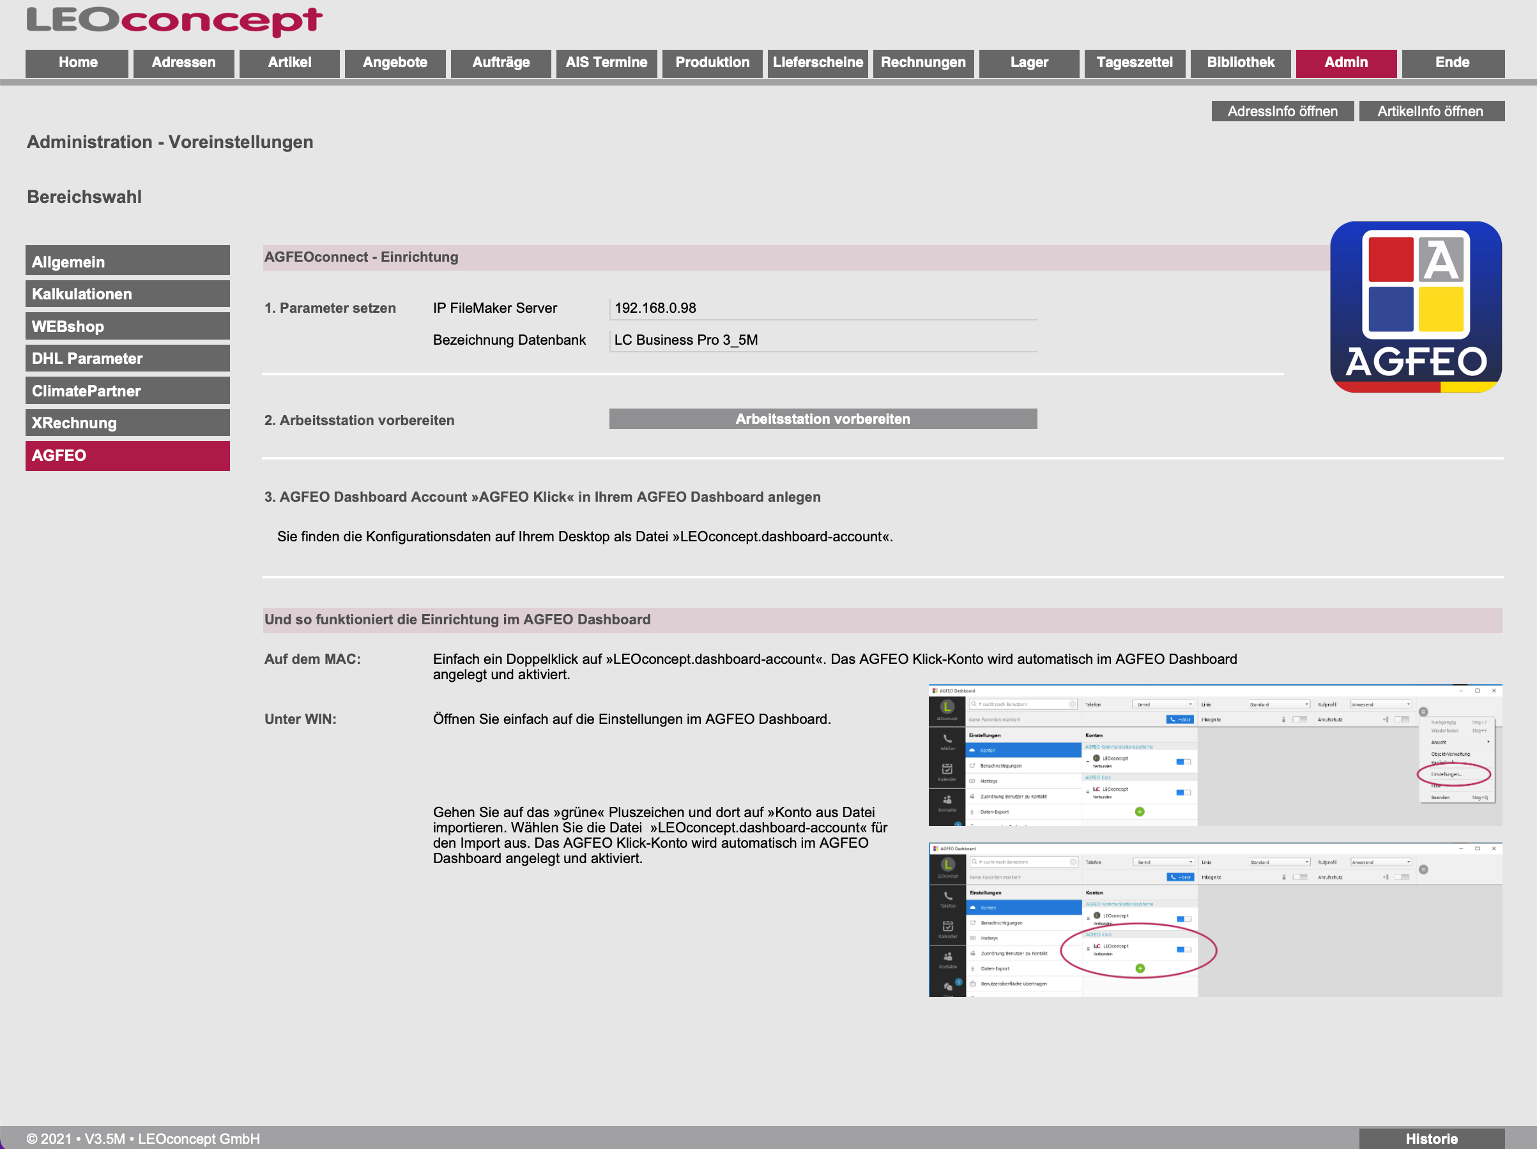Go to Lieferscheine
The image size is (1537, 1149).
[x=818, y=63]
